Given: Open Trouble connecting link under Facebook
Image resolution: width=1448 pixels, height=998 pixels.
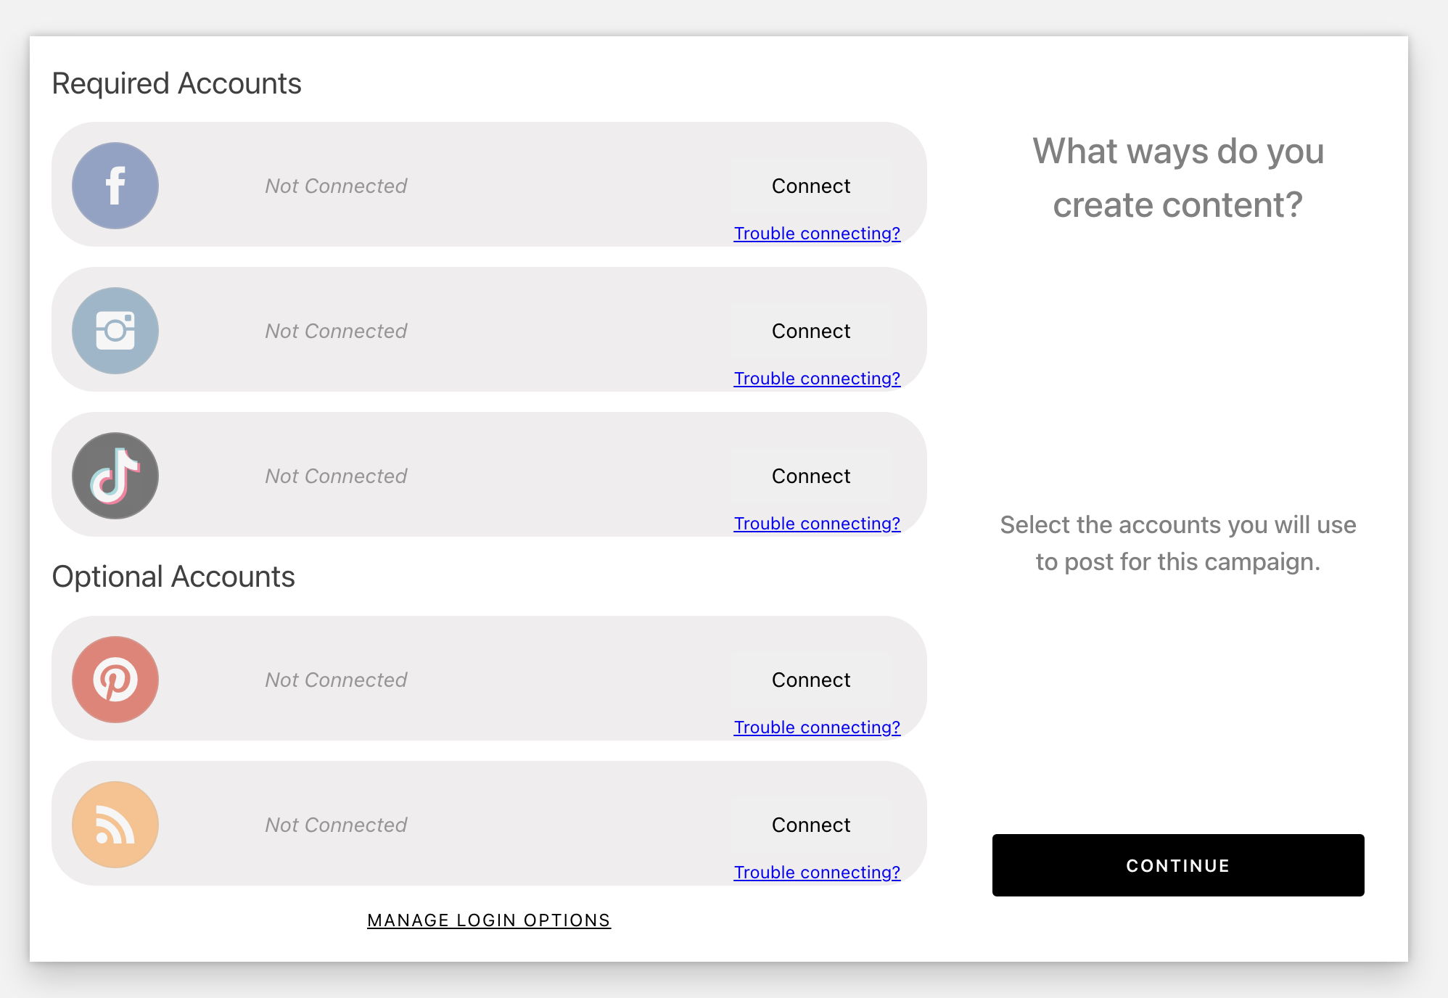Looking at the screenshot, I should coord(817,234).
